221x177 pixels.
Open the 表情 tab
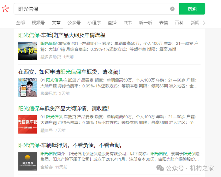tap(164, 22)
